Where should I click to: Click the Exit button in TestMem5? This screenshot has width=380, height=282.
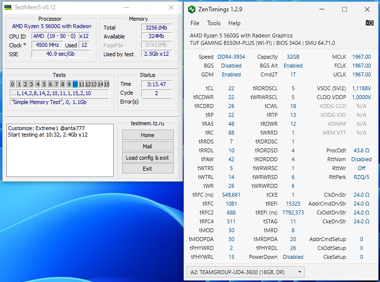tap(147, 169)
